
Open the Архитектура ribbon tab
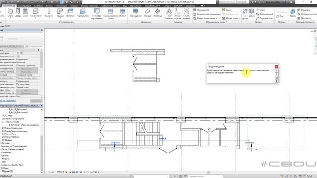coord(9,6)
